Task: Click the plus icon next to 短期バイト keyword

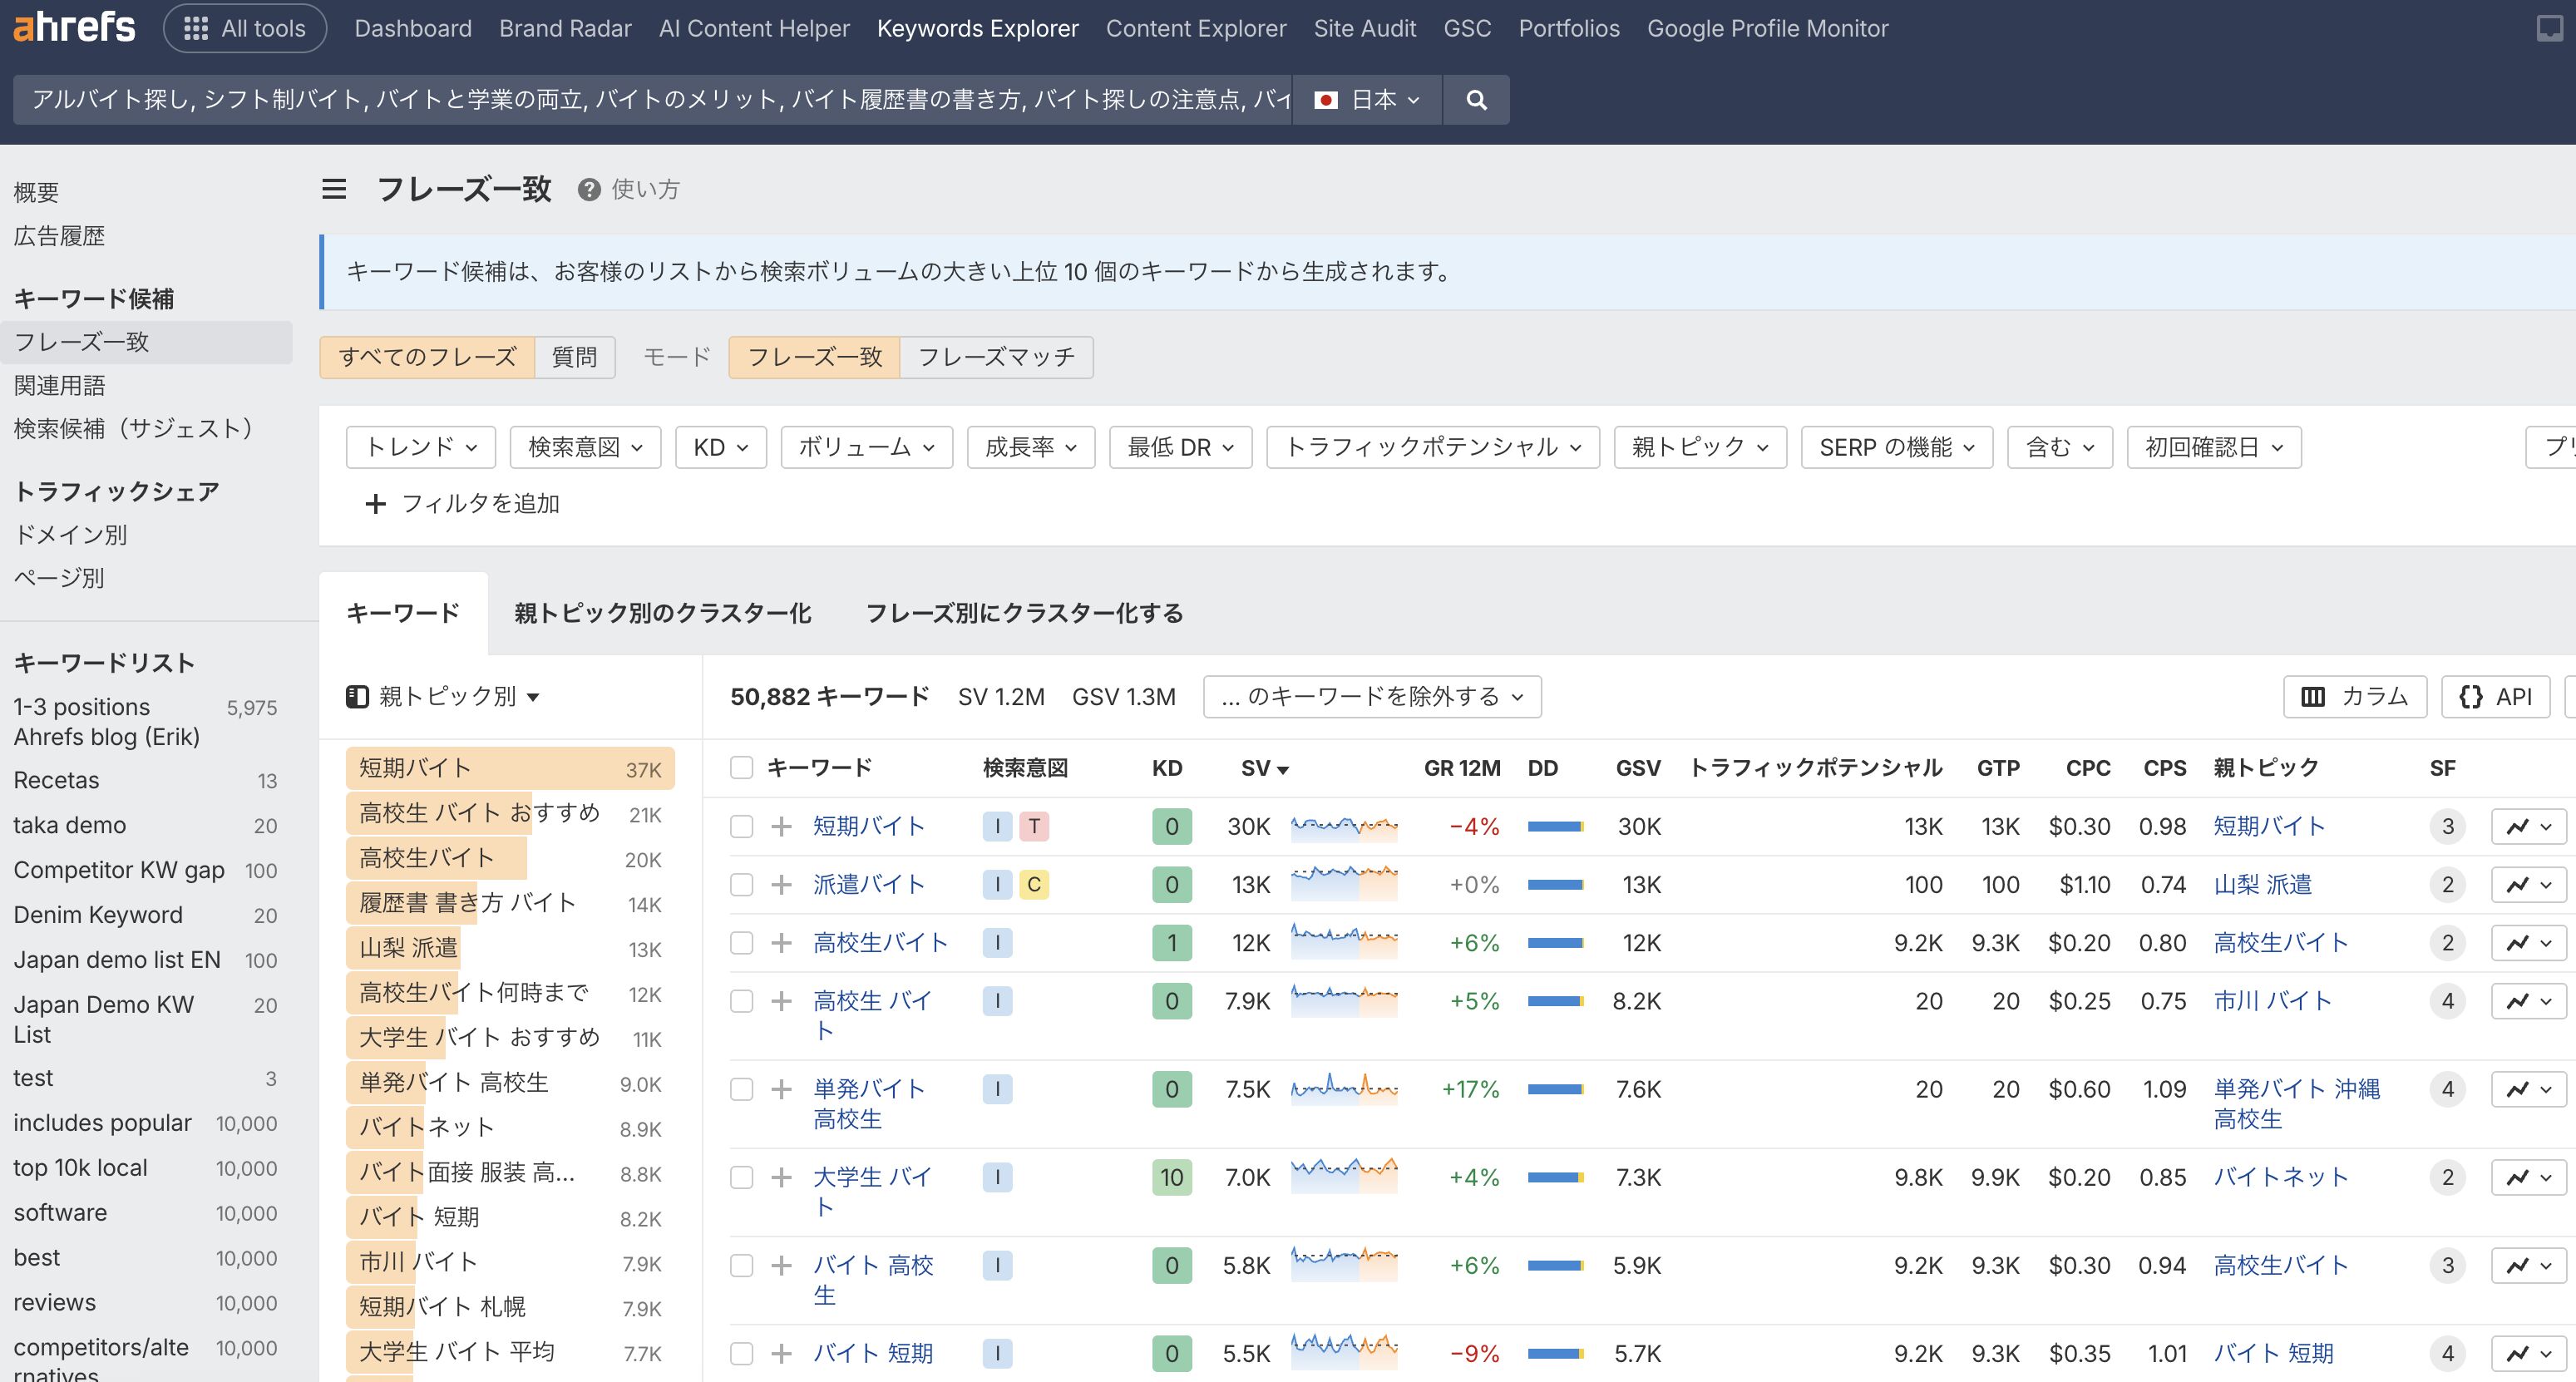Action: click(782, 827)
